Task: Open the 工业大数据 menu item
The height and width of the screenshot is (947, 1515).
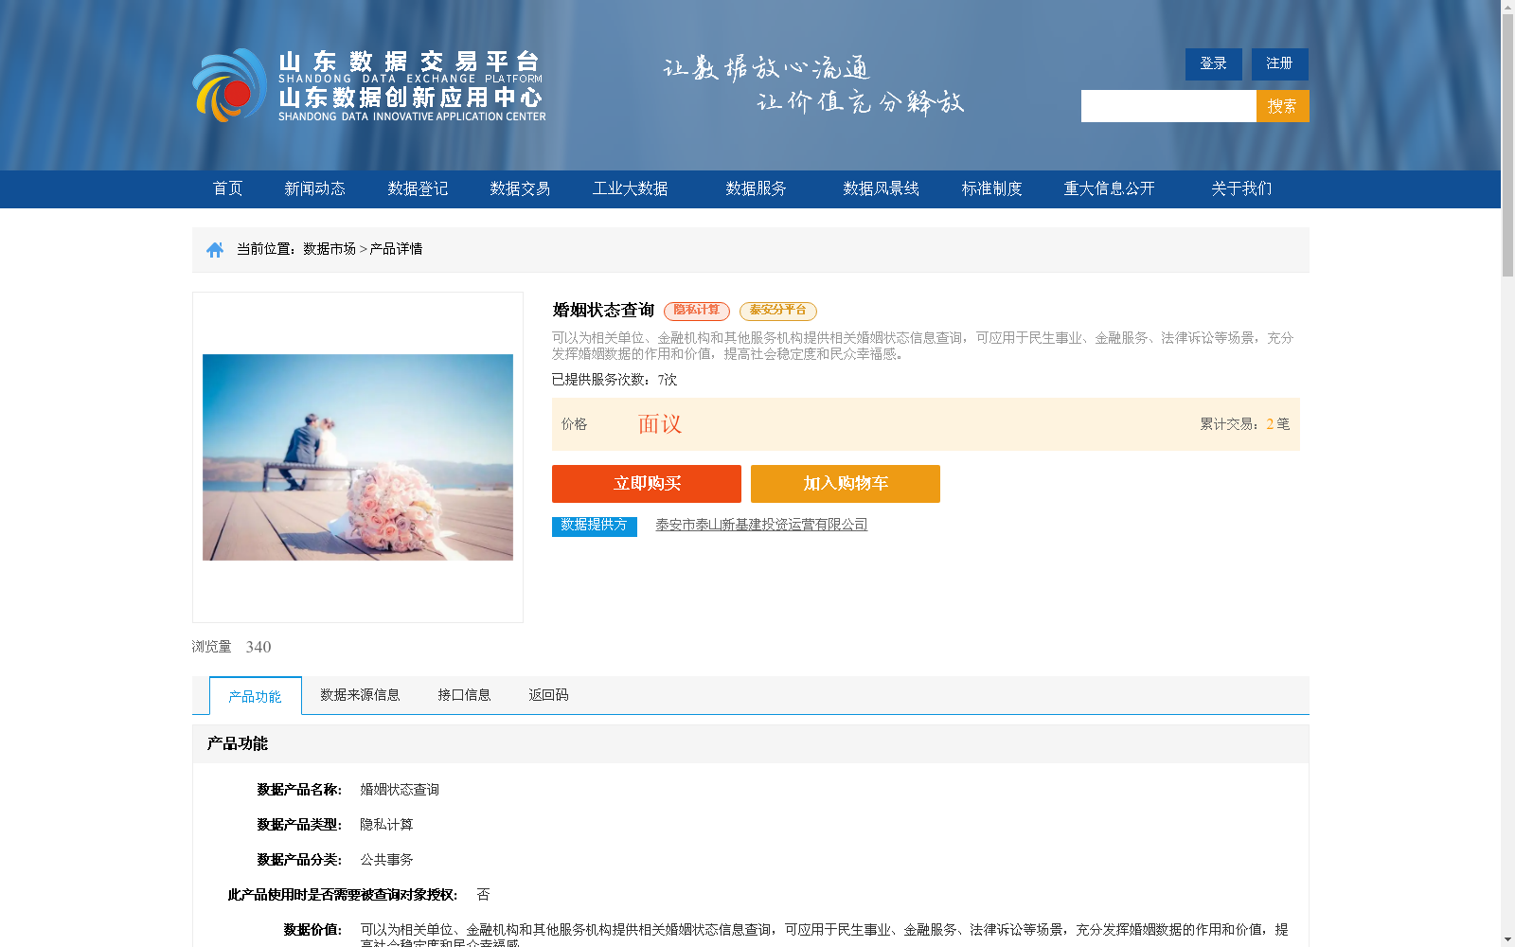Action: click(631, 188)
